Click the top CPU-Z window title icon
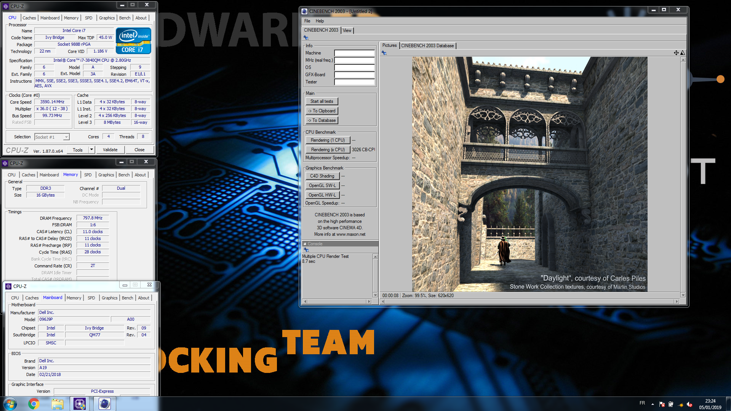 point(5,6)
